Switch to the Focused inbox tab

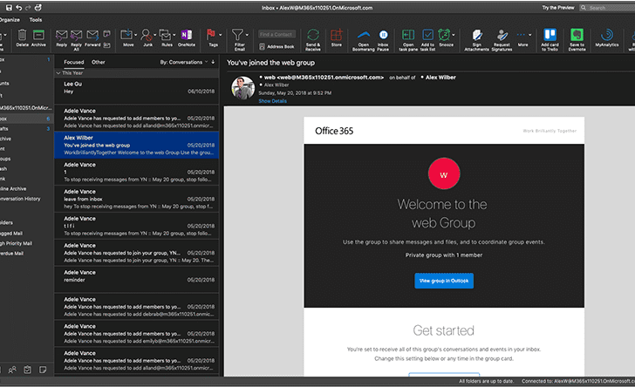pos(73,62)
